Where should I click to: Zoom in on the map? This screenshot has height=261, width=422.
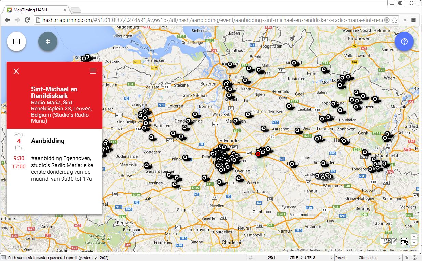[414, 236]
